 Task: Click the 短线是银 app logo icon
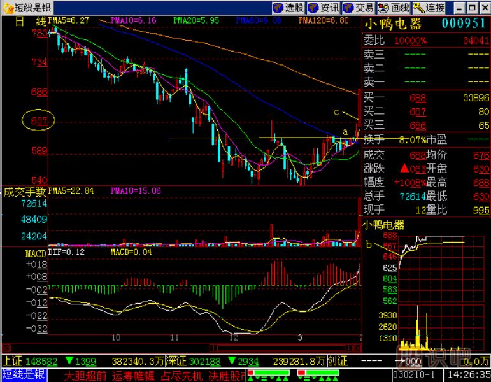tap(7, 8)
